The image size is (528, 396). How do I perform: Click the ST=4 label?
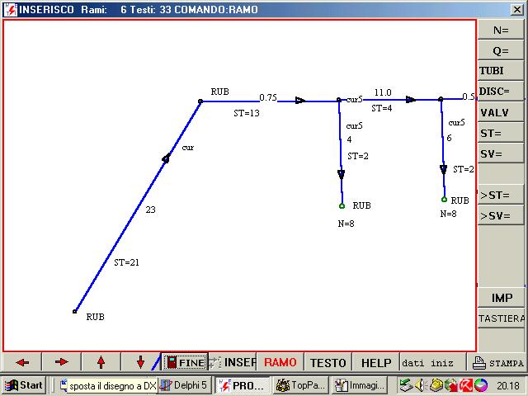click(x=382, y=108)
